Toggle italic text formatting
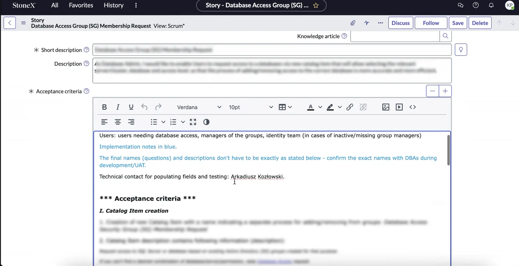 [118, 107]
